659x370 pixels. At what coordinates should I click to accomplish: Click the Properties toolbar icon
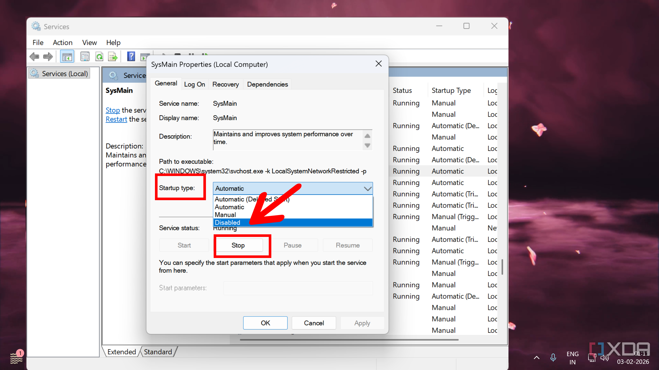[85, 57]
